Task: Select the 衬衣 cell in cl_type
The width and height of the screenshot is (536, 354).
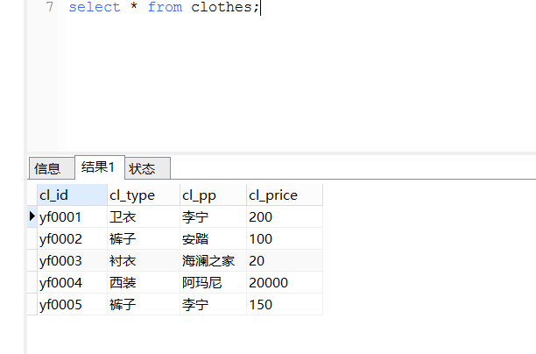Action: [144, 260]
